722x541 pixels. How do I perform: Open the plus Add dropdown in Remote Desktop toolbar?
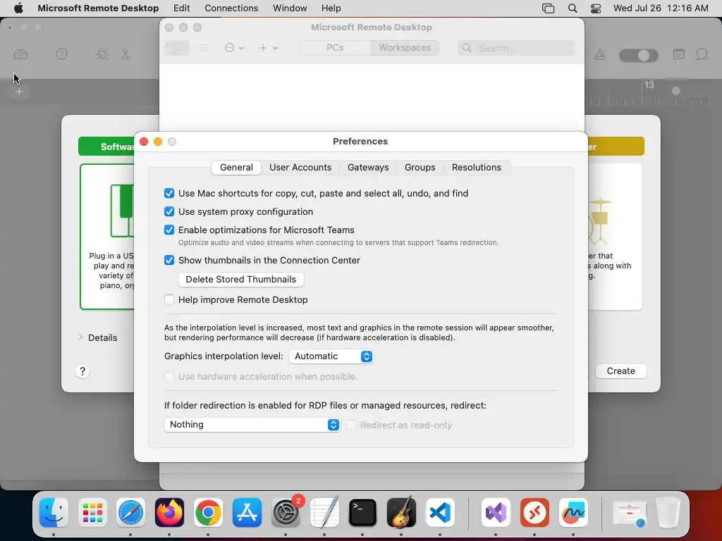tap(269, 48)
